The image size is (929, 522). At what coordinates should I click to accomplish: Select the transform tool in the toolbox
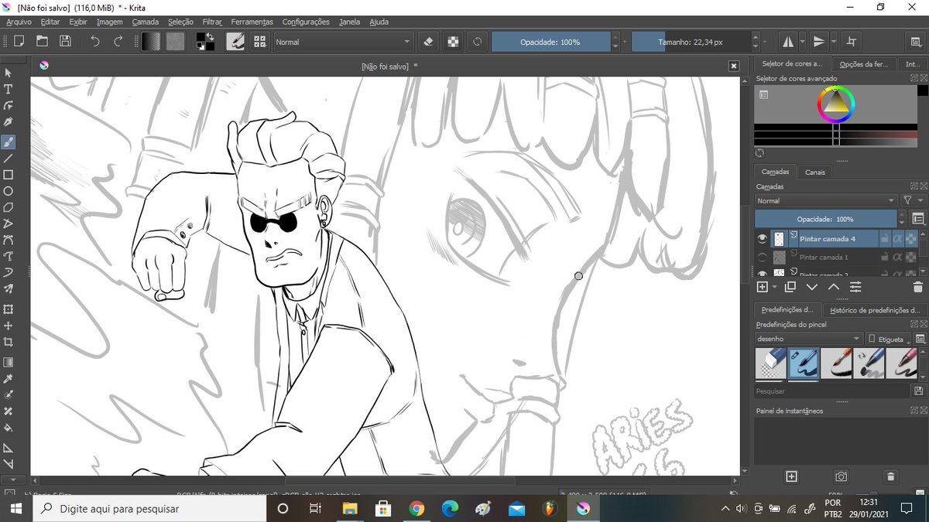(9, 309)
